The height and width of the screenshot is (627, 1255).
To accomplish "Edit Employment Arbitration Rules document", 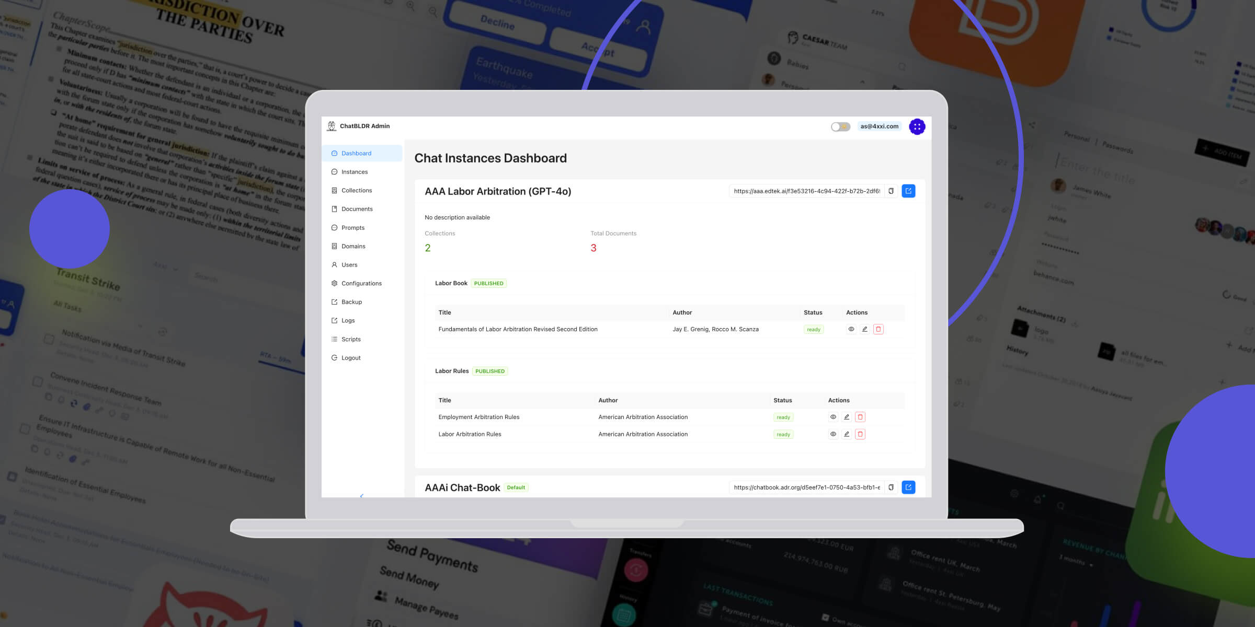I will pyautogui.click(x=847, y=417).
